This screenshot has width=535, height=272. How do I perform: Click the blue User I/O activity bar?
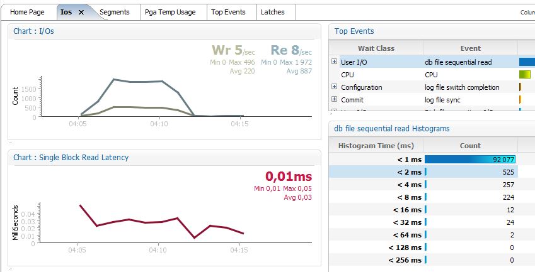coord(526,62)
